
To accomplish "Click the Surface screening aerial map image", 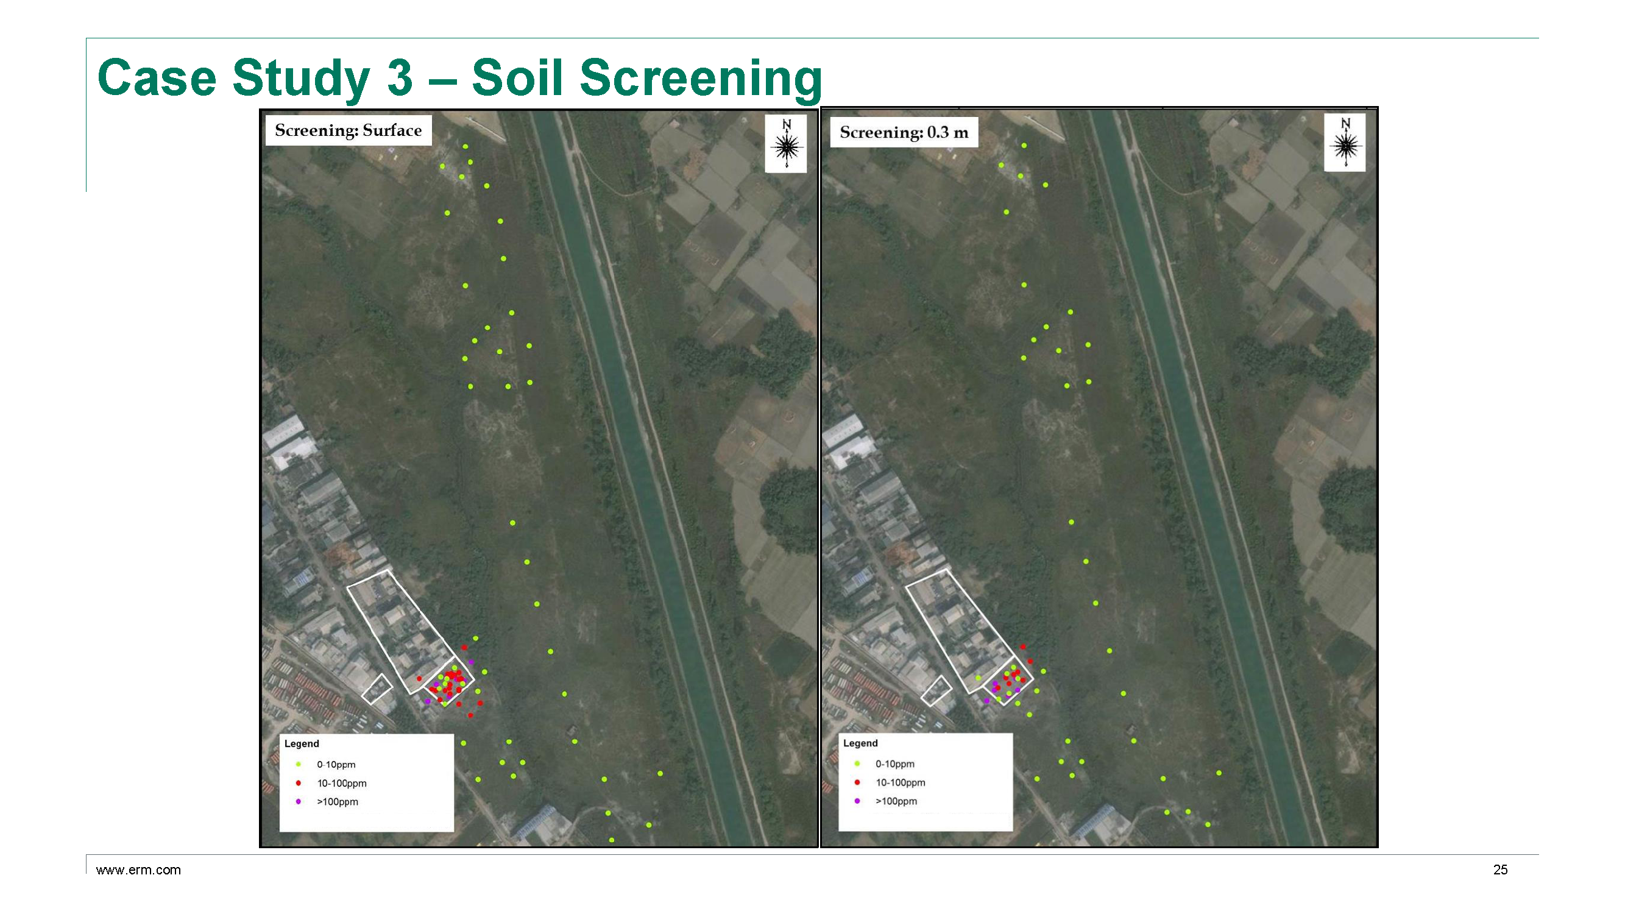I will click(539, 478).
